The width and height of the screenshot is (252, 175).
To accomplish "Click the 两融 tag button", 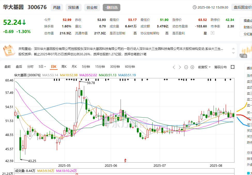I will point(57,7).
